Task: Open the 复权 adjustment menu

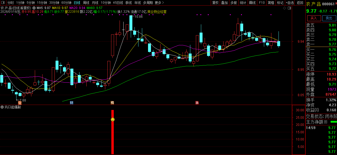Action: [x=215, y=3]
